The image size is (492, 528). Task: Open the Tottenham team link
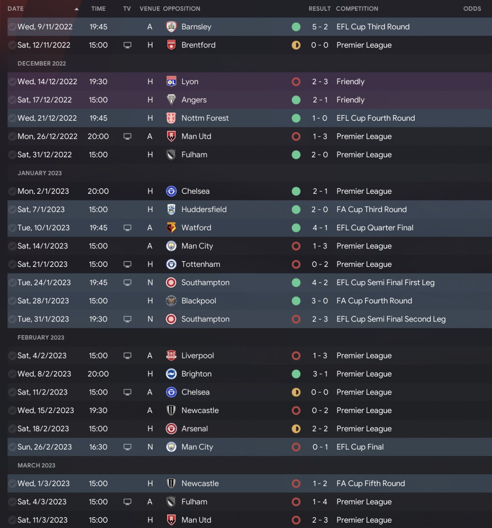click(x=201, y=264)
